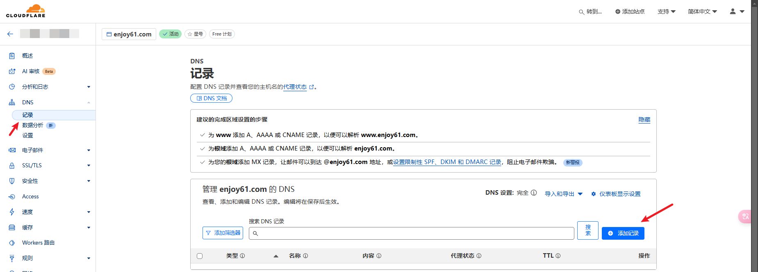Screen dimensions: 758x272
Task: Click the info icon beside TTL column
Action: (558, 256)
